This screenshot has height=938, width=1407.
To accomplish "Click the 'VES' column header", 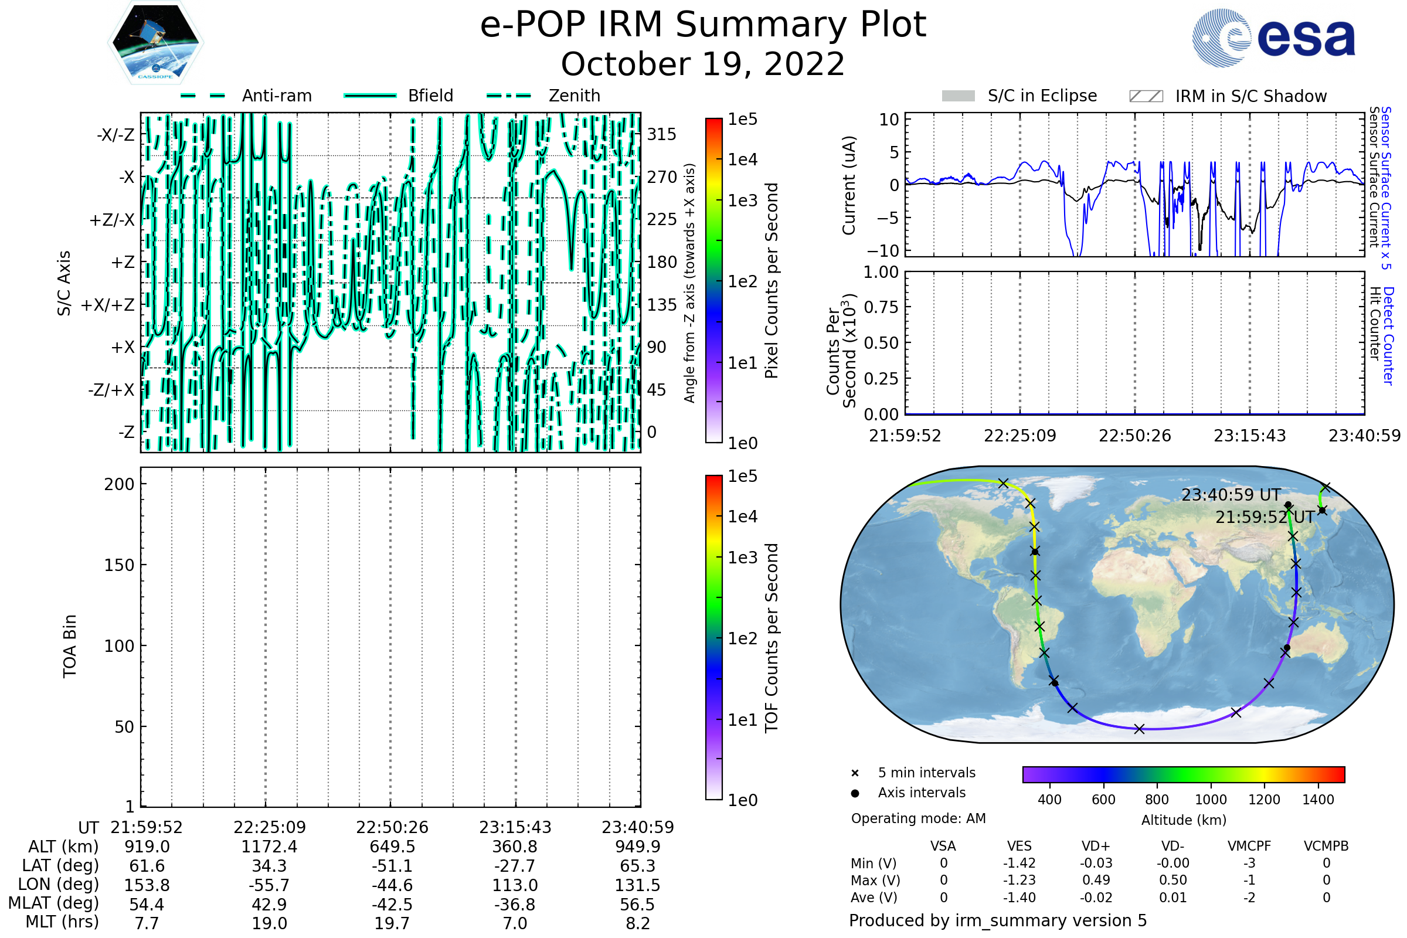I will [1019, 847].
